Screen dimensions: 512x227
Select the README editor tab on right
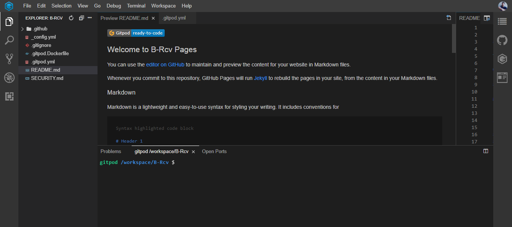coord(469,18)
